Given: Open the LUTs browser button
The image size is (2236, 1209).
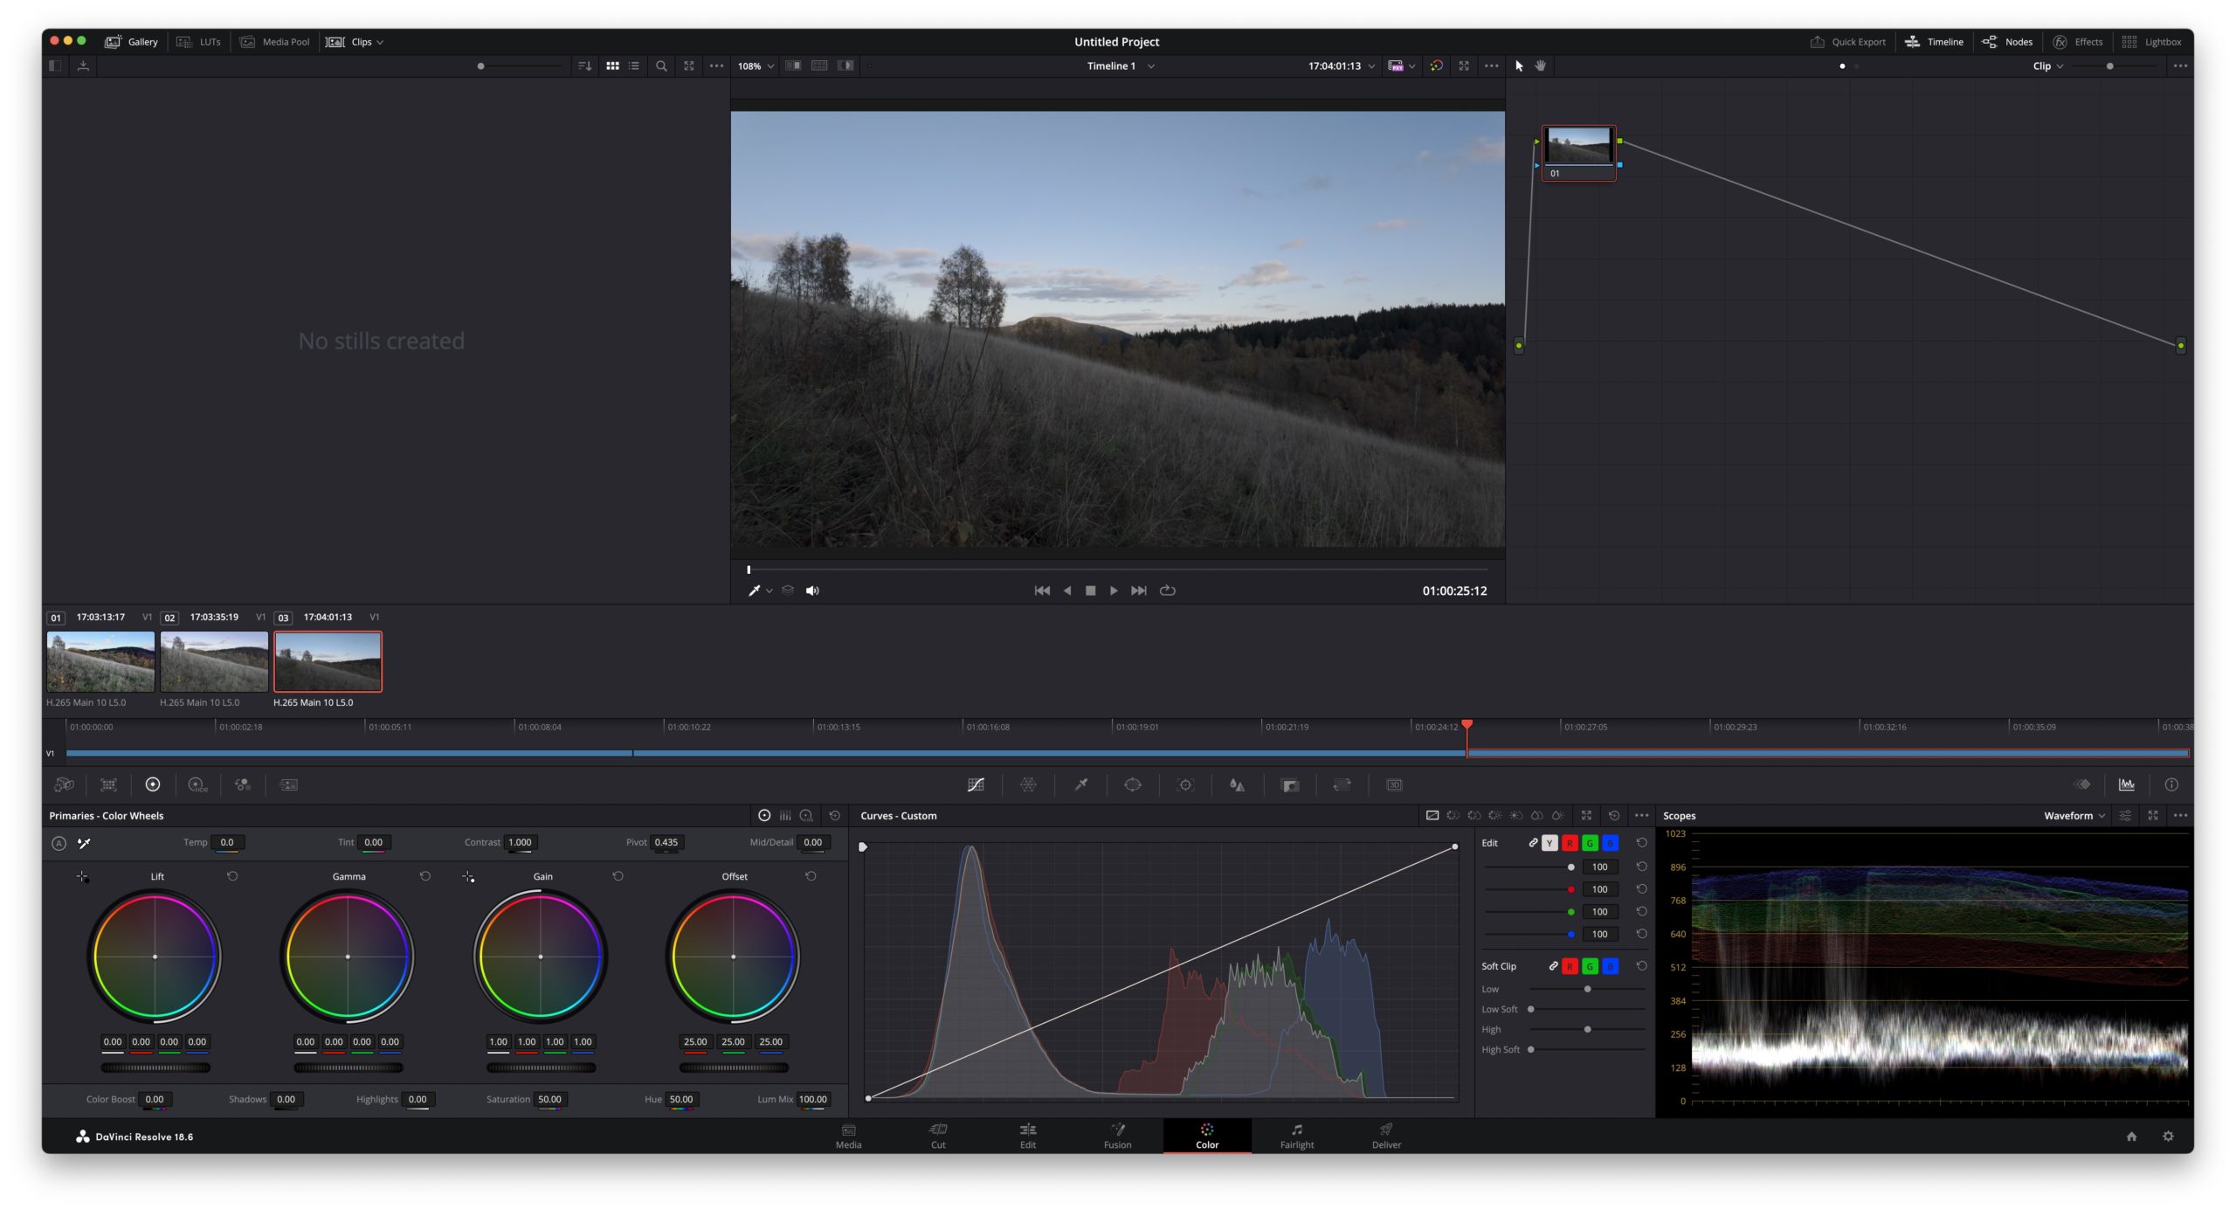Looking at the screenshot, I should [x=198, y=42].
